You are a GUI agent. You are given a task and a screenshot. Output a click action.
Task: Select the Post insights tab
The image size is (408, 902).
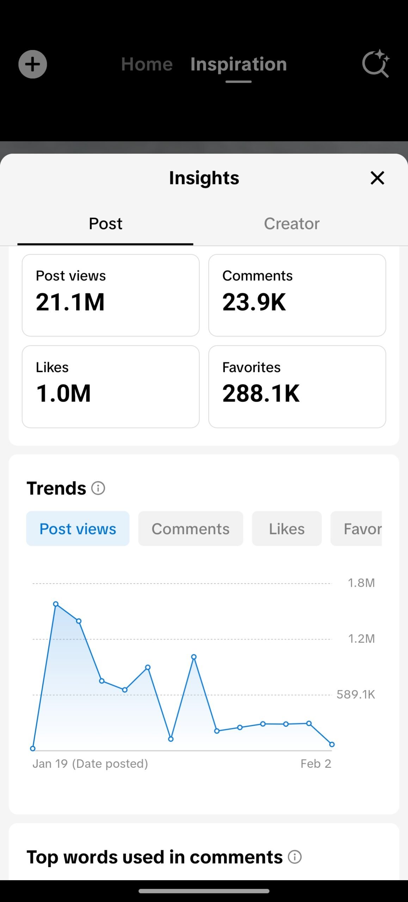[105, 224]
